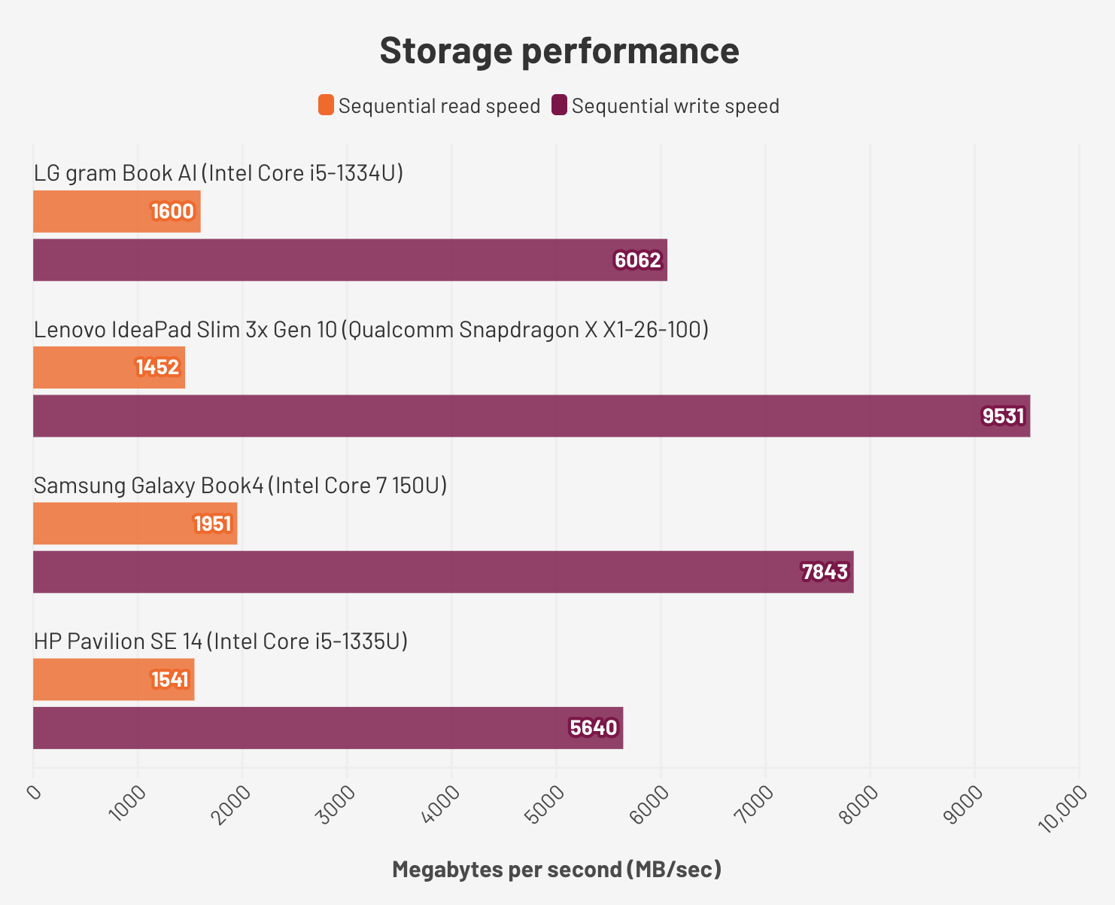The image size is (1115, 905).
Task: Toggle the Sequential read speed legend label
Action: pyautogui.click(x=439, y=106)
